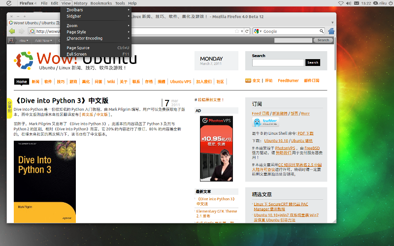Choose Full Screen from View menu
This screenshot has width=394, height=246.
(96, 54)
